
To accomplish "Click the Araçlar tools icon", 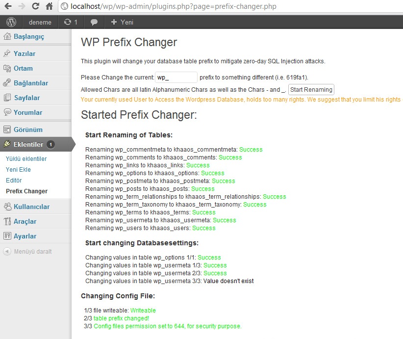I will pyautogui.click(x=7, y=221).
